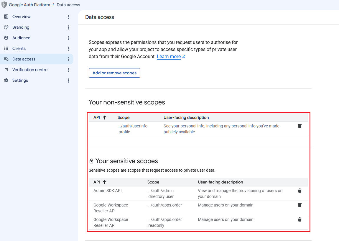
Task: Click Add or remove scopes button
Action: click(x=114, y=73)
